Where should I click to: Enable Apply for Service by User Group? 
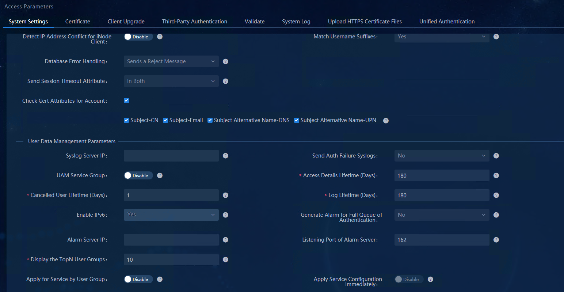(x=138, y=279)
